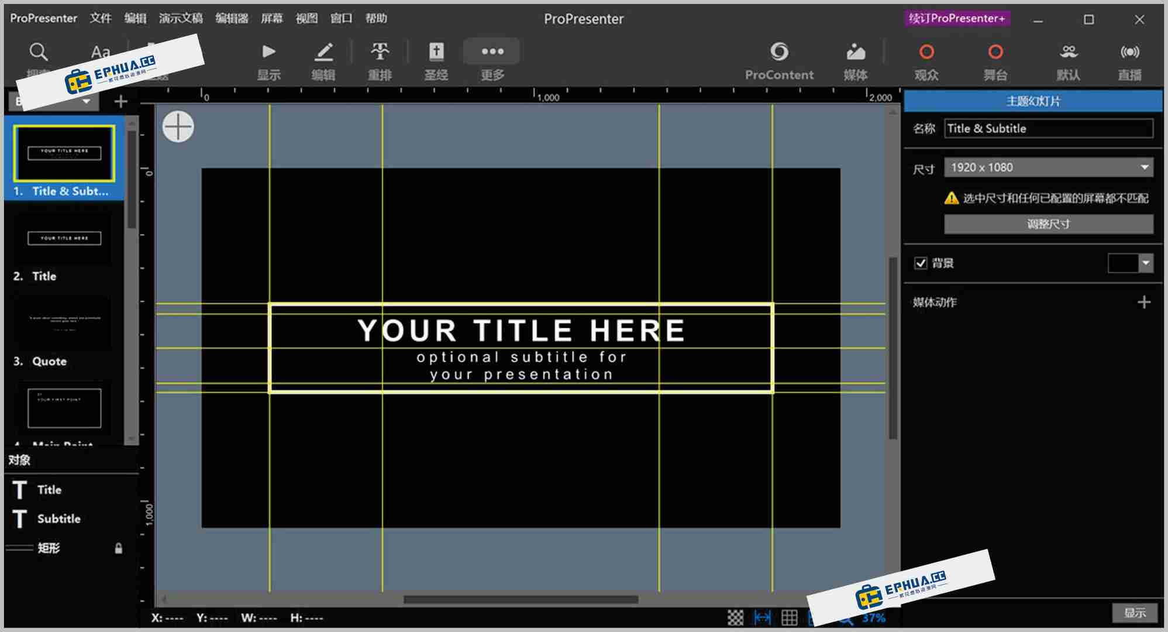Add a media action with plus icon
This screenshot has height=632, width=1168.
point(1144,302)
